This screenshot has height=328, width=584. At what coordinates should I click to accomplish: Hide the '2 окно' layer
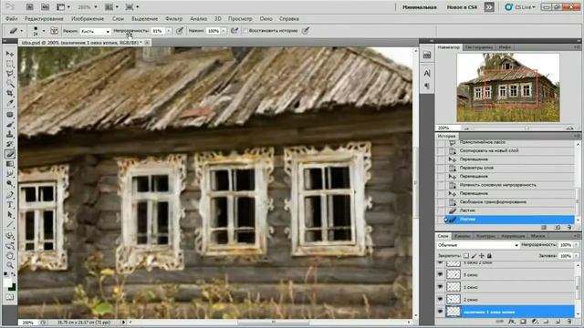coord(441,299)
